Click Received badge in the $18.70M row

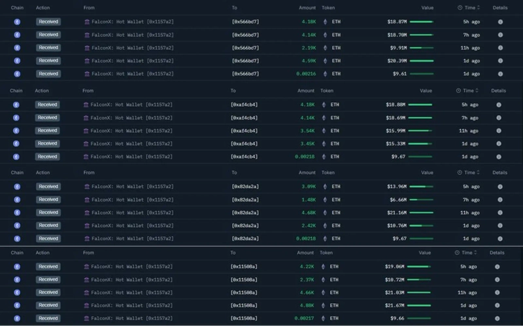pos(48,35)
